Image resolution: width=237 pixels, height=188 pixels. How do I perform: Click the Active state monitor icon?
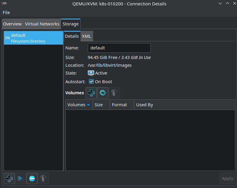coord(91,73)
